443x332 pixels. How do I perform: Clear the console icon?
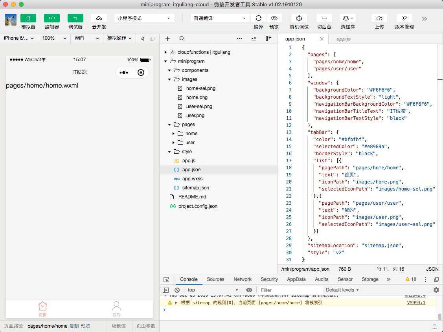tap(177, 290)
